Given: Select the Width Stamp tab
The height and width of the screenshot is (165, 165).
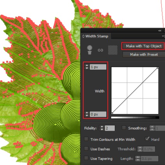Looking at the screenshot, I should tap(97, 36).
